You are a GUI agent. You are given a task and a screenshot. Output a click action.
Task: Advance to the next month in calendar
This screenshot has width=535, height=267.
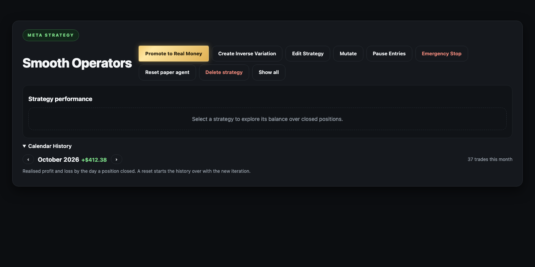[117, 159]
